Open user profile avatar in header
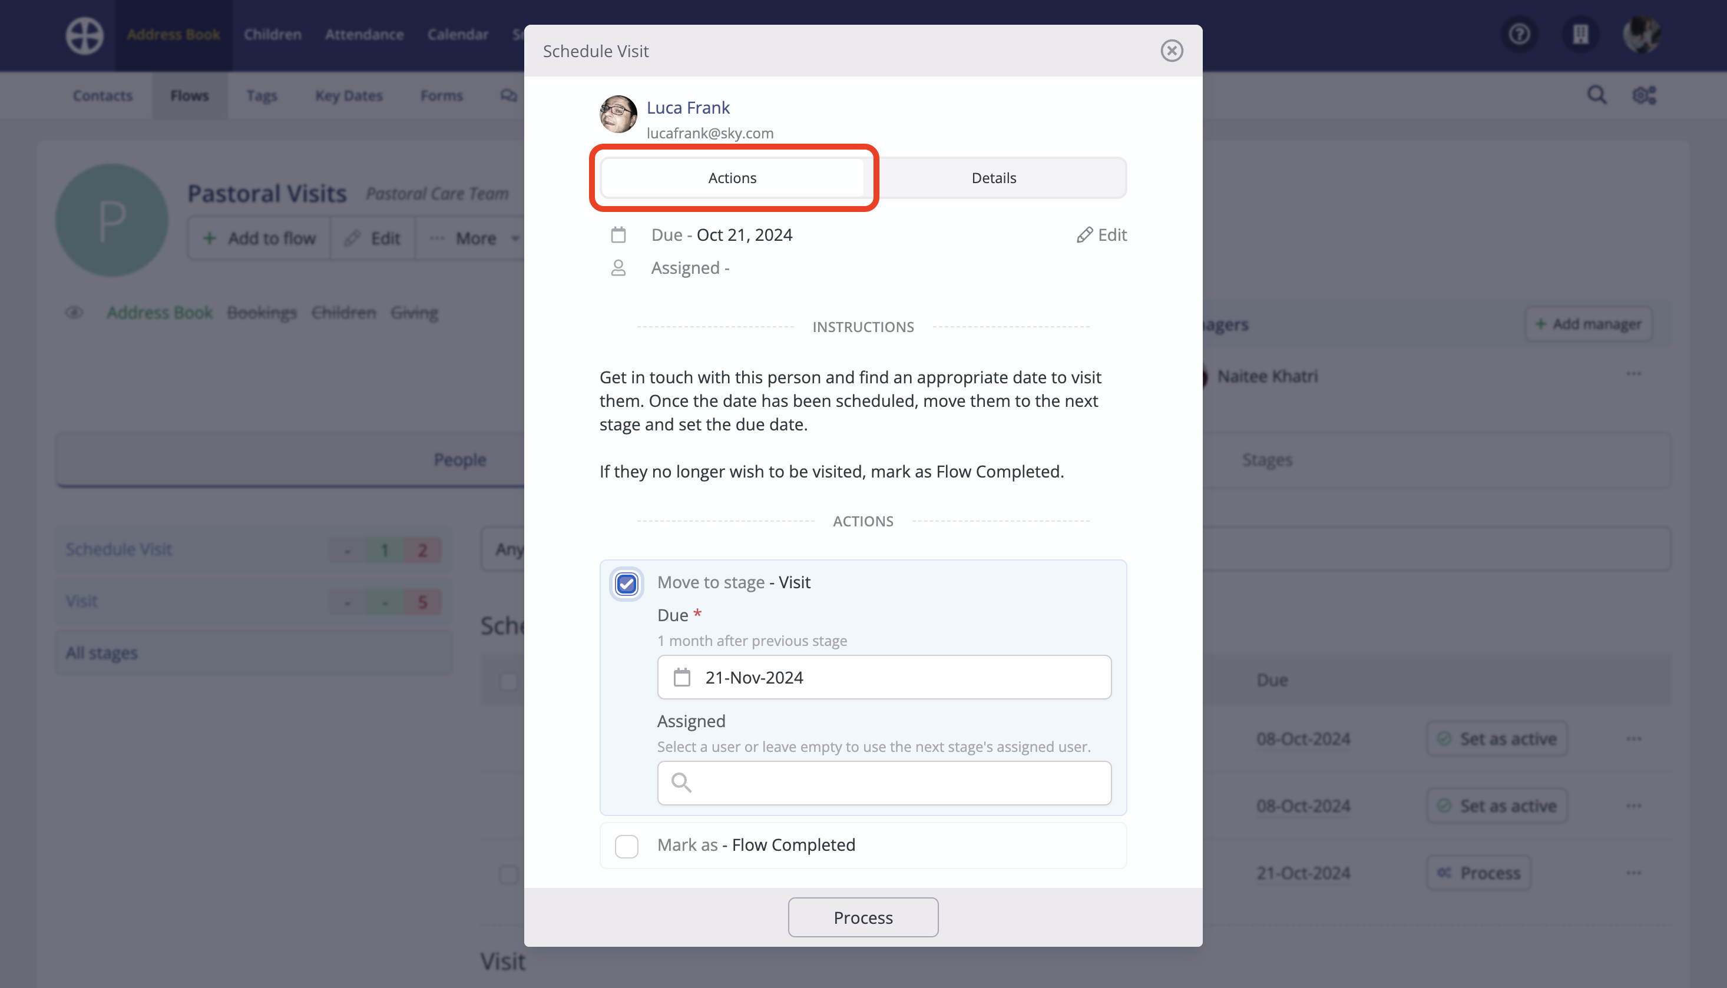 pos(1642,34)
